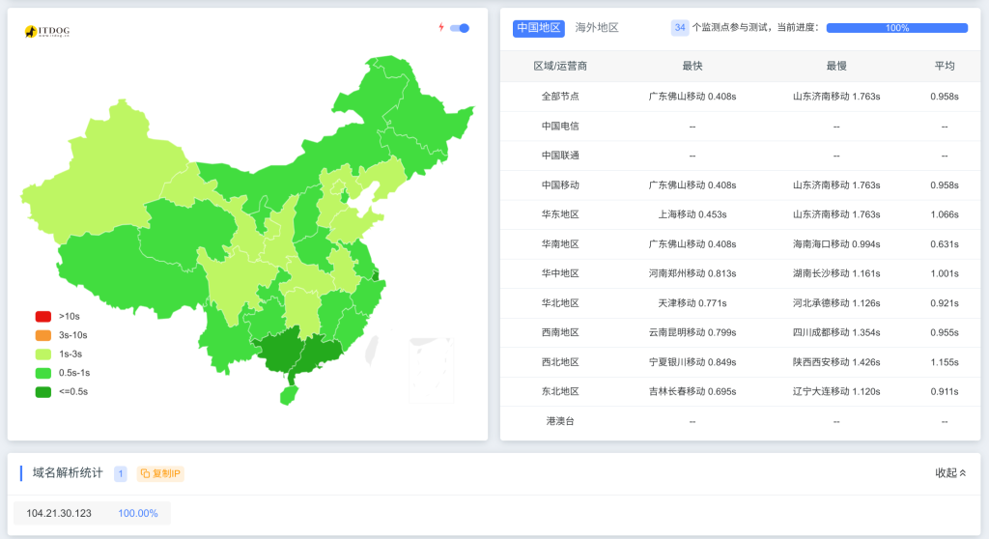The width and height of the screenshot is (989, 539).
Task: Select the 华南地区 row label
Action: pos(560,244)
